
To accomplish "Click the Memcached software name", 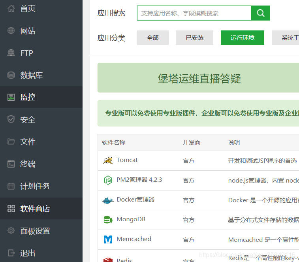I will tap(134, 239).
